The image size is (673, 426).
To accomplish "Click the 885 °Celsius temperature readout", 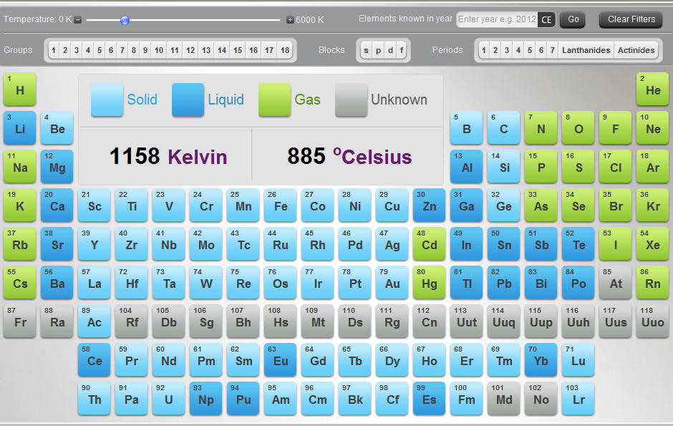I will [349, 156].
